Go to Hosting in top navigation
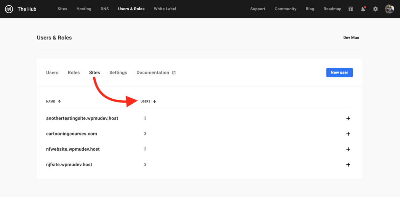The height and width of the screenshot is (197, 400). click(83, 9)
